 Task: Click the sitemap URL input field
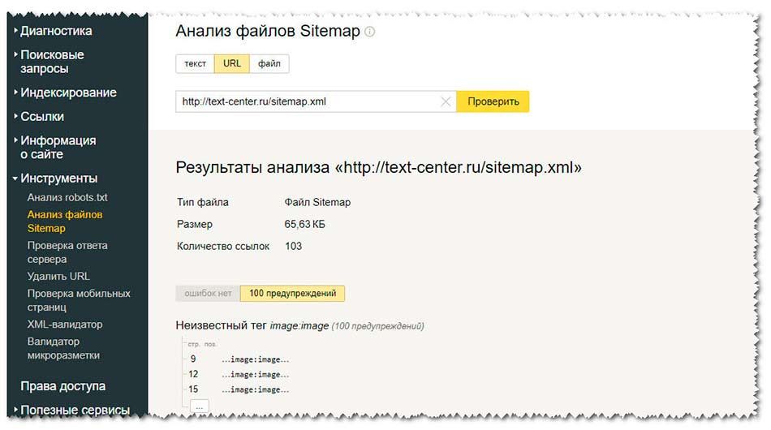point(308,102)
